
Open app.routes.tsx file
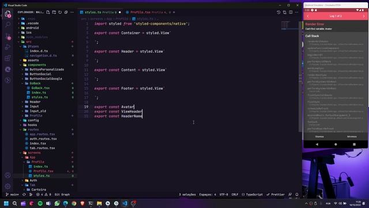click(x=42, y=134)
